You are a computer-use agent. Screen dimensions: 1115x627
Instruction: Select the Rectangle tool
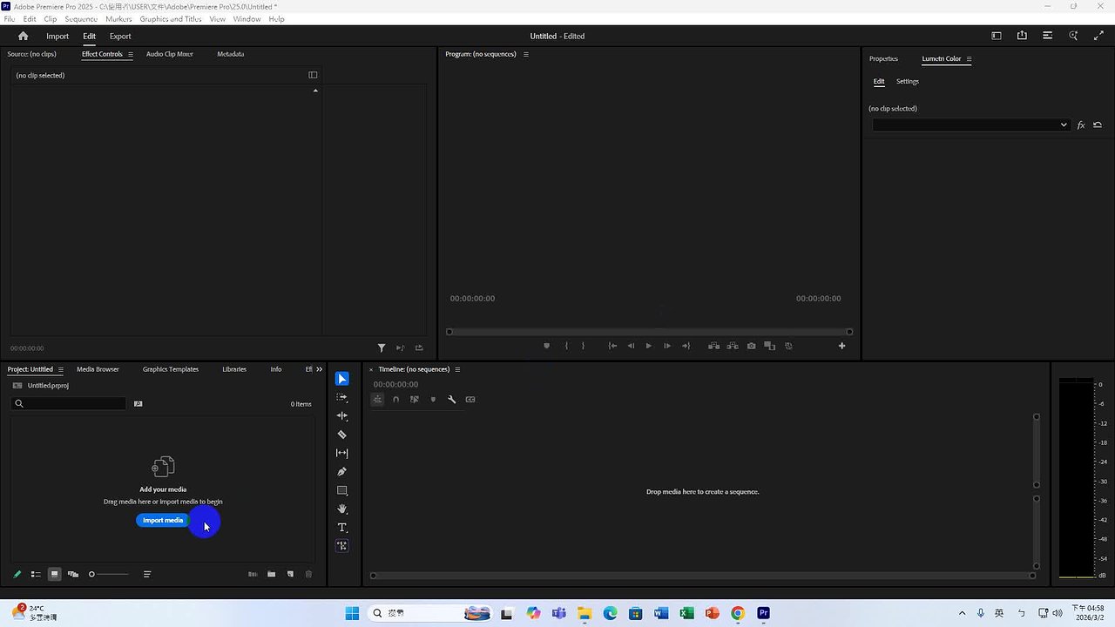pos(341,489)
